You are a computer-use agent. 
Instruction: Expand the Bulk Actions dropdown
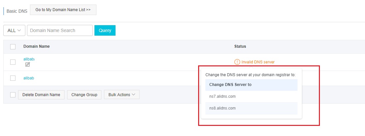[122, 95]
